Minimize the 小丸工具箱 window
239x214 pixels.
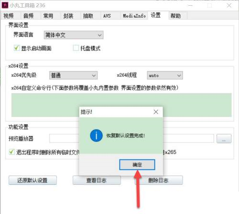(190, 5)
